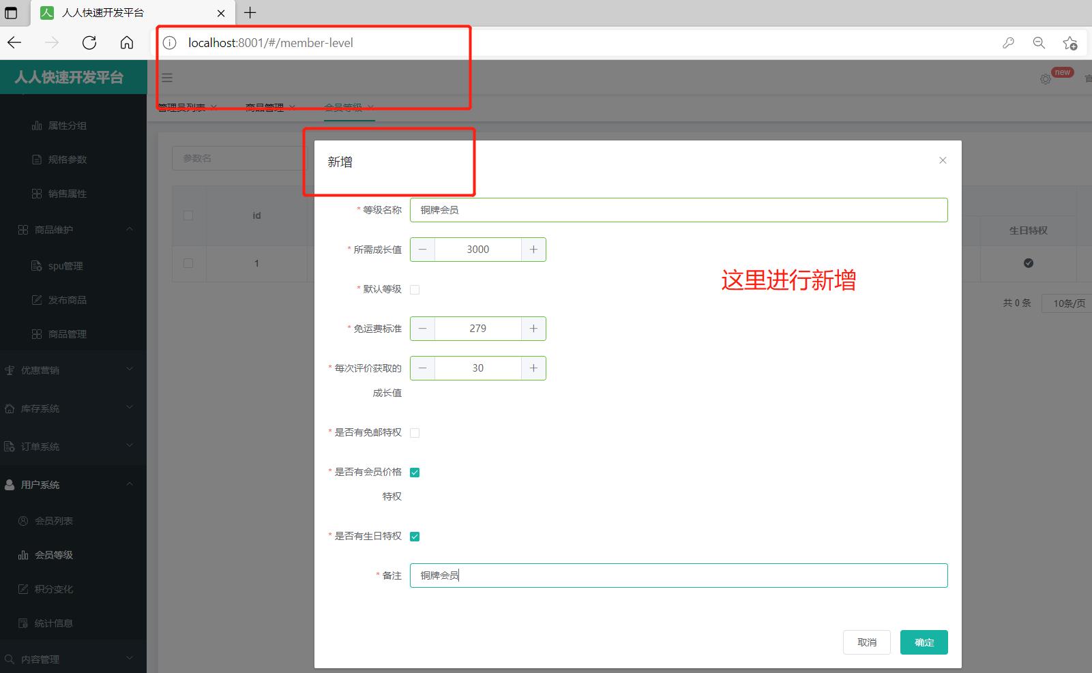Check the 是否有免邮特权 checkbox
This screenshot has height=673, width=1092.
coord(415,433)
